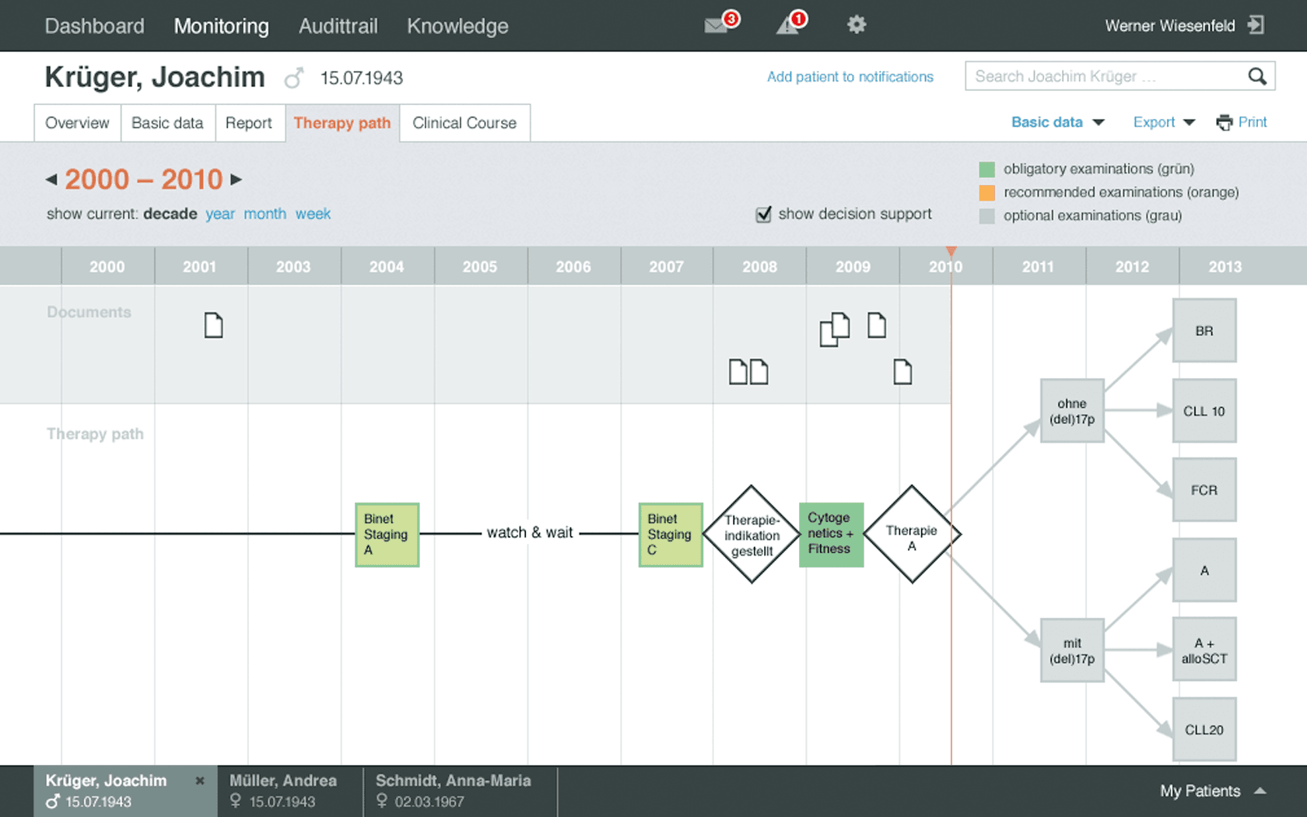Open the single document icon under 2009
This screenshot has height=817, width=1307.
pos(878,327)
